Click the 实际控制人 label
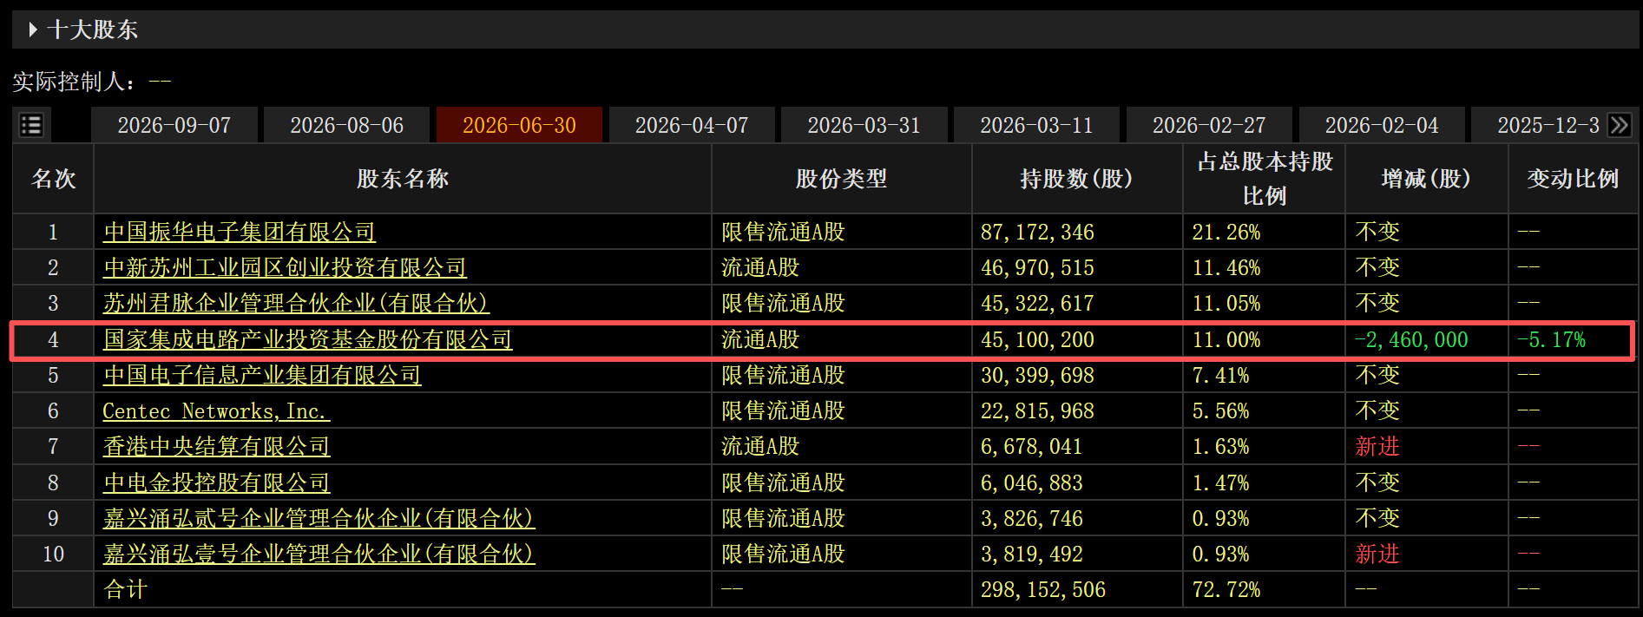This screenshot has width=1643, height=617. (x=75, y=82)
